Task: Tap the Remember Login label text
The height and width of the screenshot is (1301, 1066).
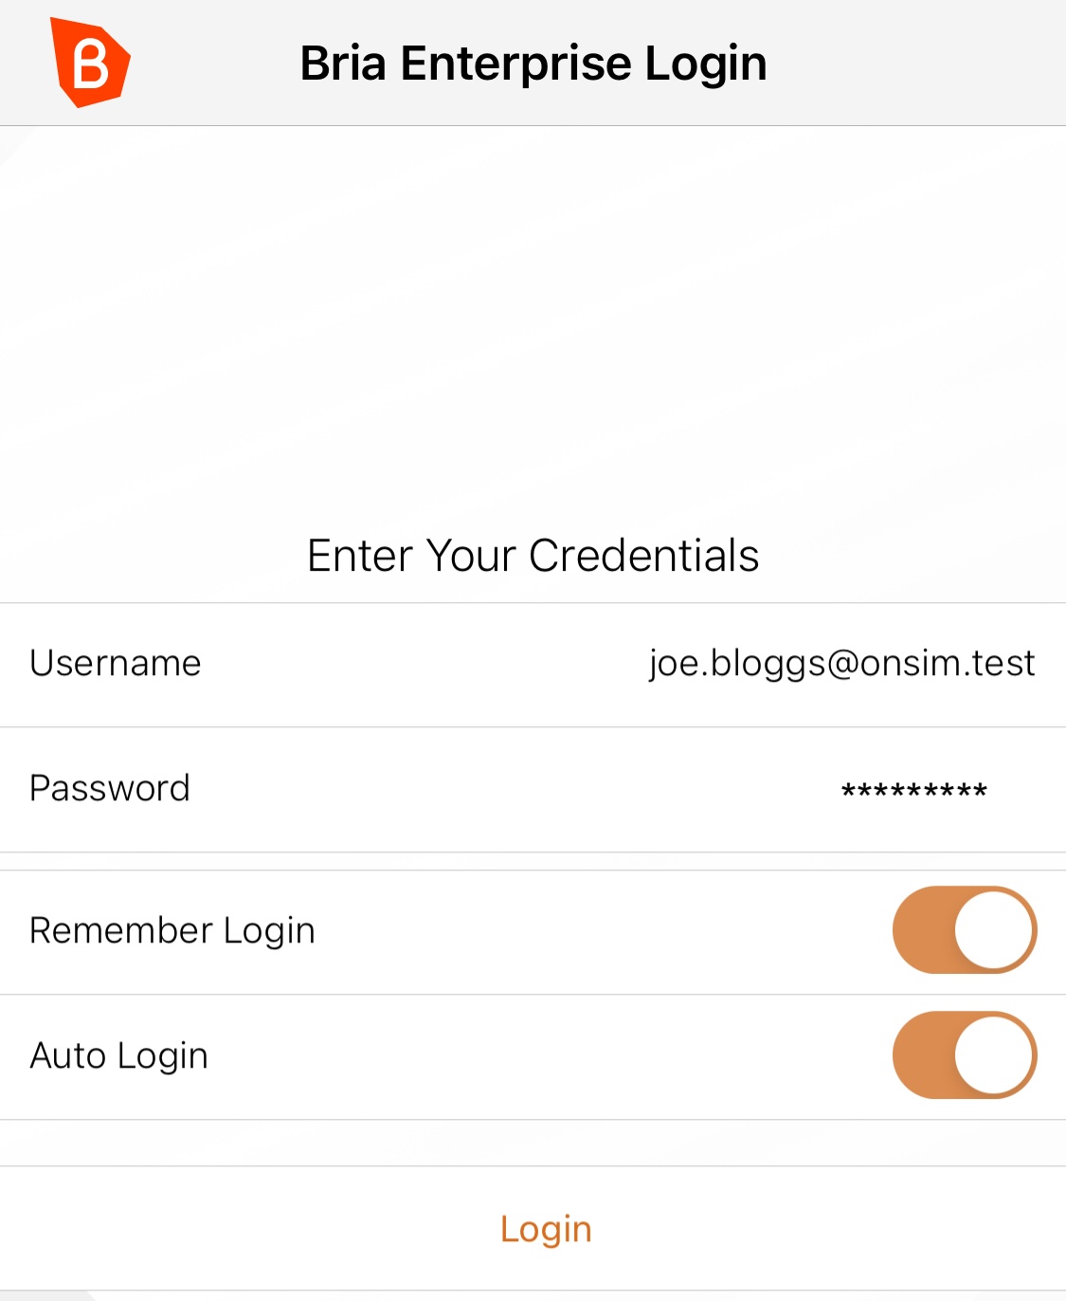Action: point(172,931)
